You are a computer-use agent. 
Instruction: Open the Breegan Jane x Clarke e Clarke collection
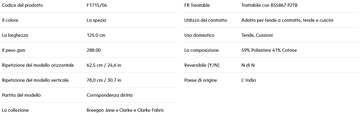tap(125, 110)
